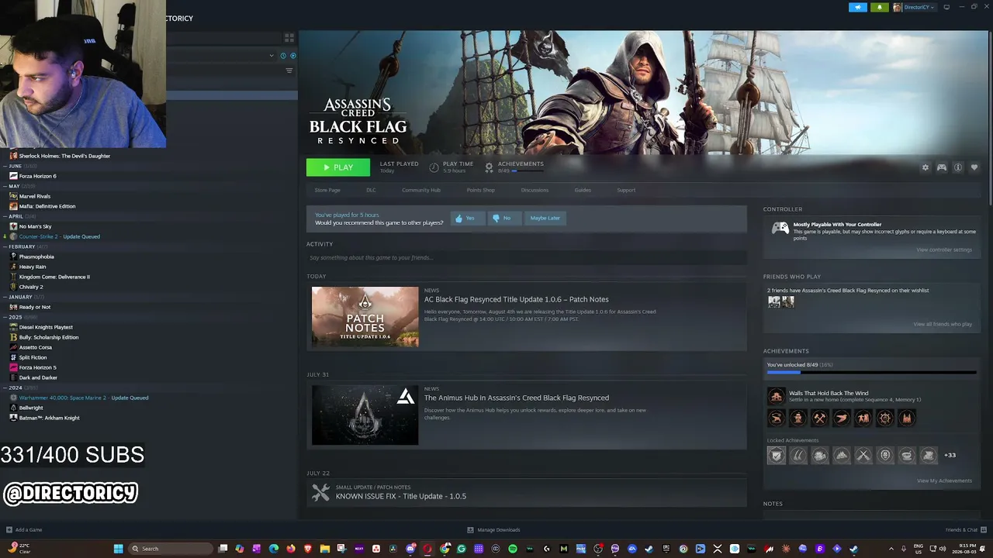Select Marvel Rivals in library list
The height and width of the screenshot is (558, 993).
coord(34,196)
